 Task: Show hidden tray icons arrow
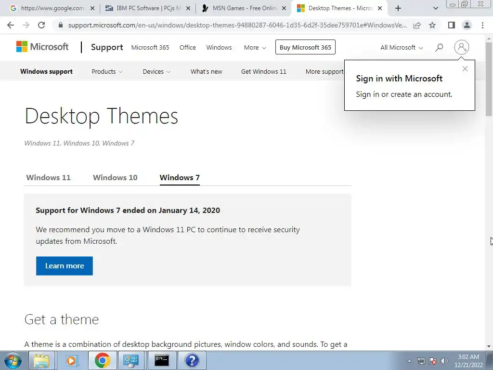pyautogui.click(x=409, y=361)
